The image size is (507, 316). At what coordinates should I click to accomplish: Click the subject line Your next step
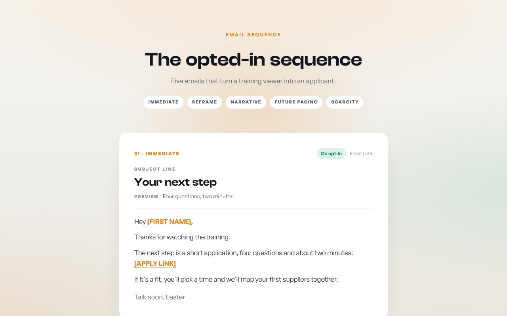click(175, 182)
